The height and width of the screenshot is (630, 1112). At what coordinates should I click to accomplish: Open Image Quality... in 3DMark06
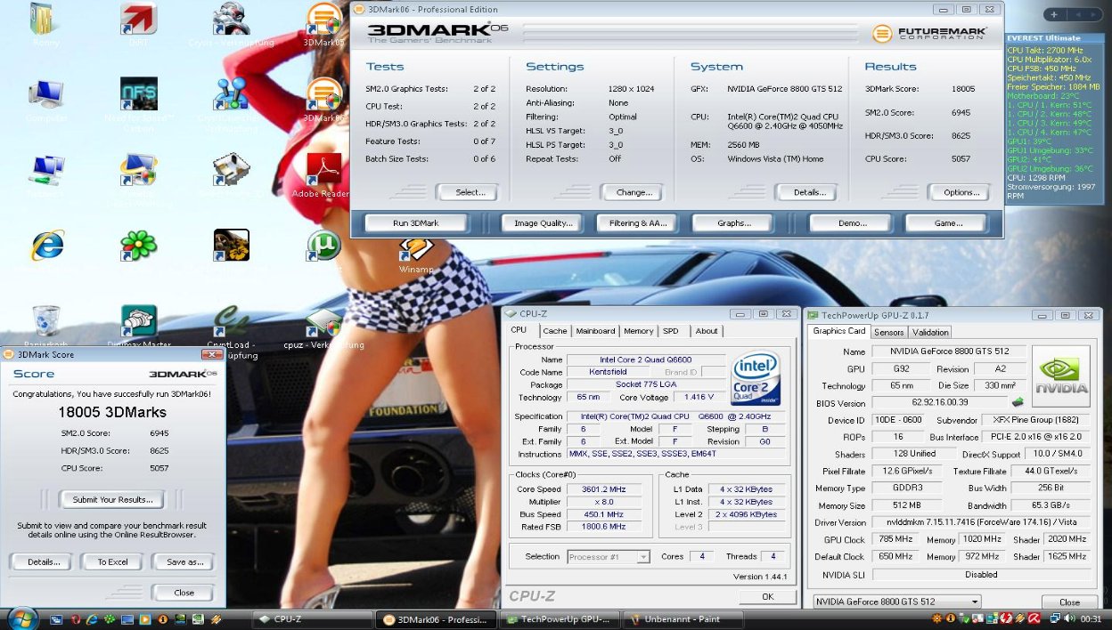click(x=543, y=223)
